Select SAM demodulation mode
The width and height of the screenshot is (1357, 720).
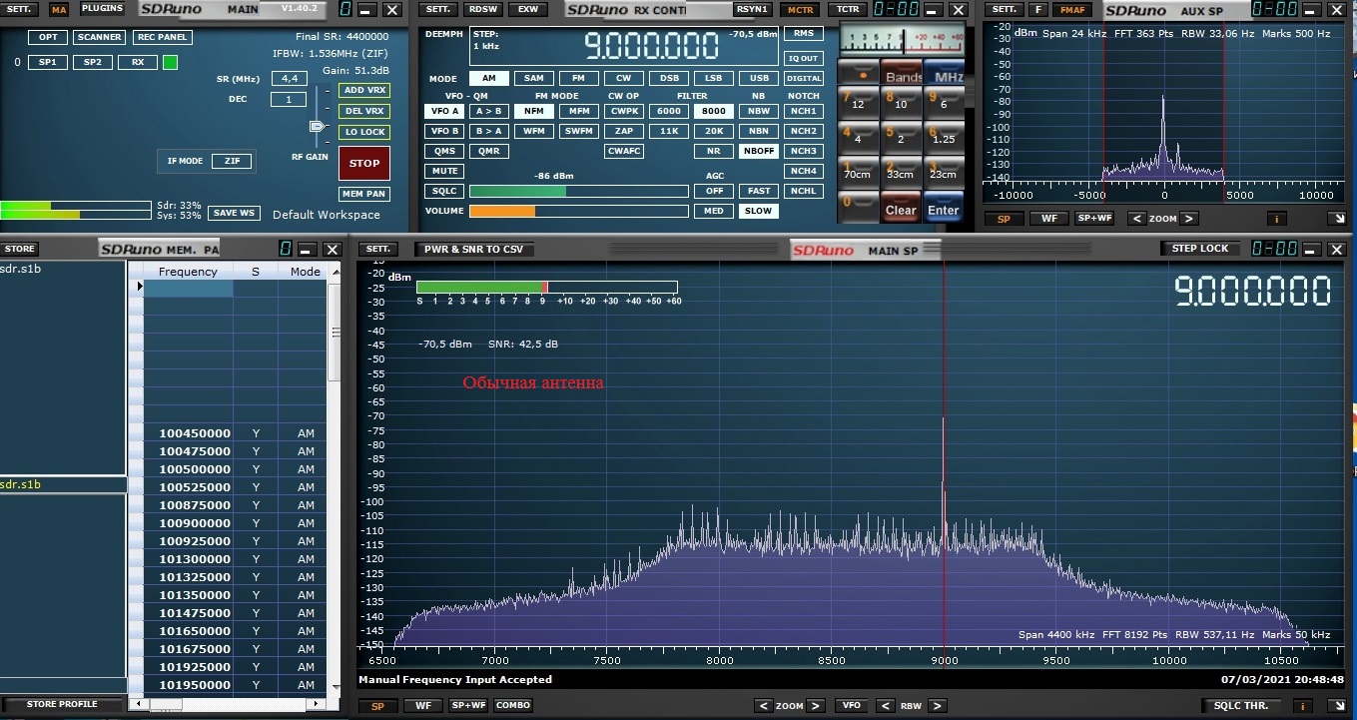[534, 78]
